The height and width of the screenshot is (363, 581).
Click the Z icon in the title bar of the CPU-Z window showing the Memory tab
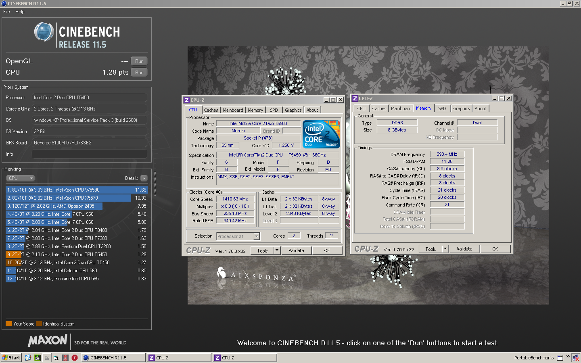pos(355,98)
